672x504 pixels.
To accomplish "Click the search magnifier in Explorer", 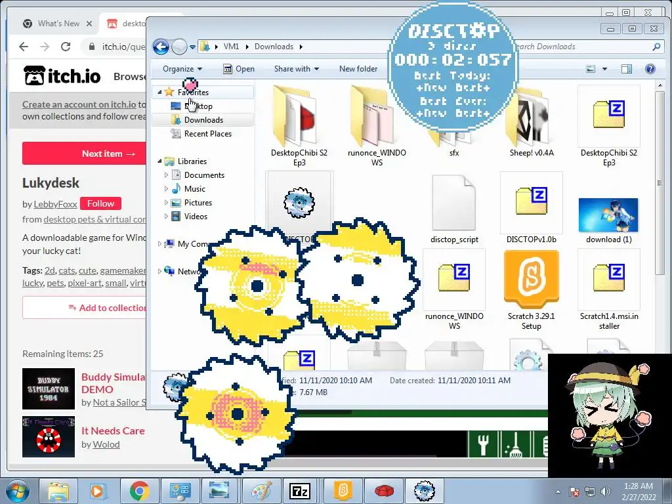I will click(x=656, y=47).
